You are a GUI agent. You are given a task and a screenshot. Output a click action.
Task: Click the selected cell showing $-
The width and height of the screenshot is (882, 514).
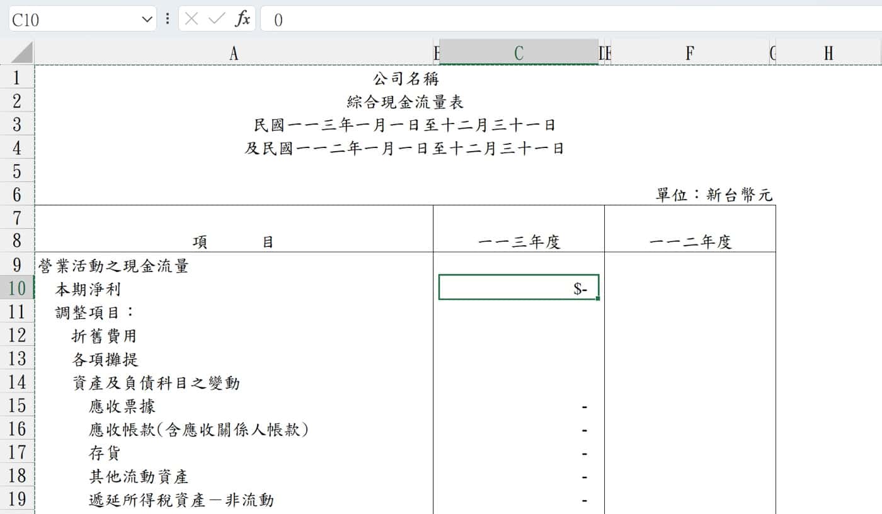518,287
